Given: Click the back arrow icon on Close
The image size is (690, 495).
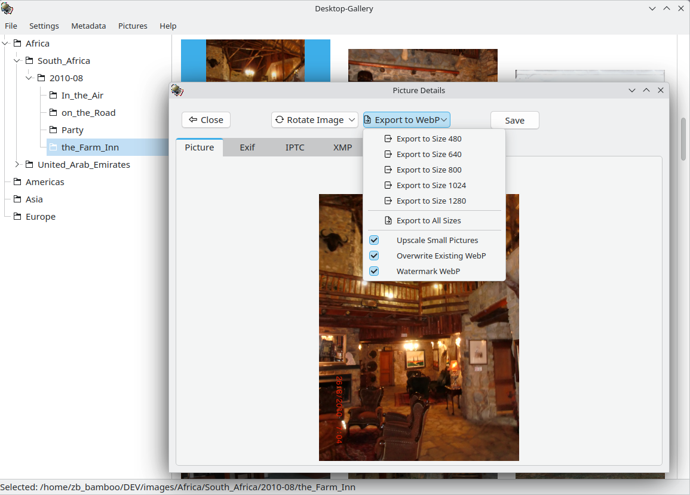Looking at the screenshot, I should point(192,120).
